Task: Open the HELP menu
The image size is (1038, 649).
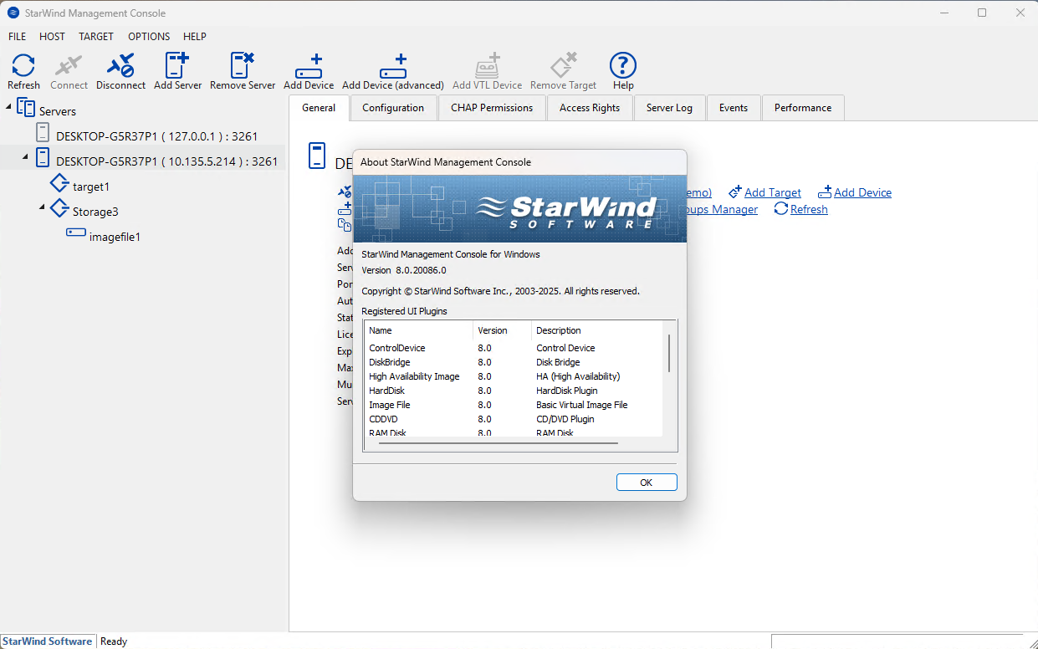Action: [195, 37]
